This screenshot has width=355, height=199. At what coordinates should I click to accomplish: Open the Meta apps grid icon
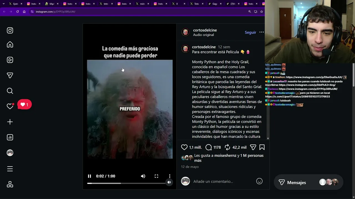point(10,184)
